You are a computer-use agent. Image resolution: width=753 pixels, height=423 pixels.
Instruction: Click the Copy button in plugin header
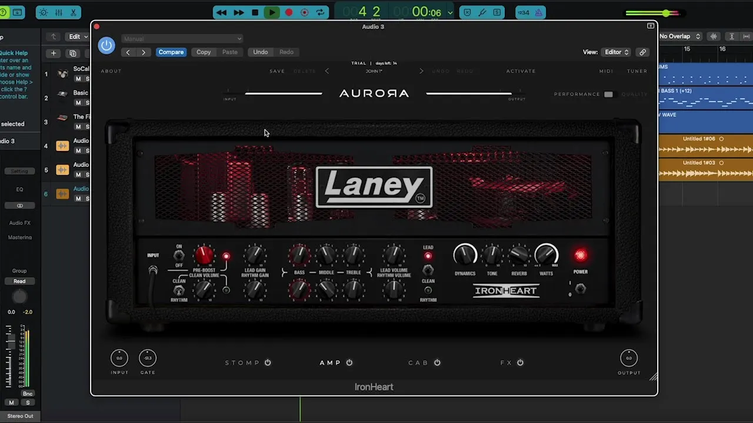point(204,52)
